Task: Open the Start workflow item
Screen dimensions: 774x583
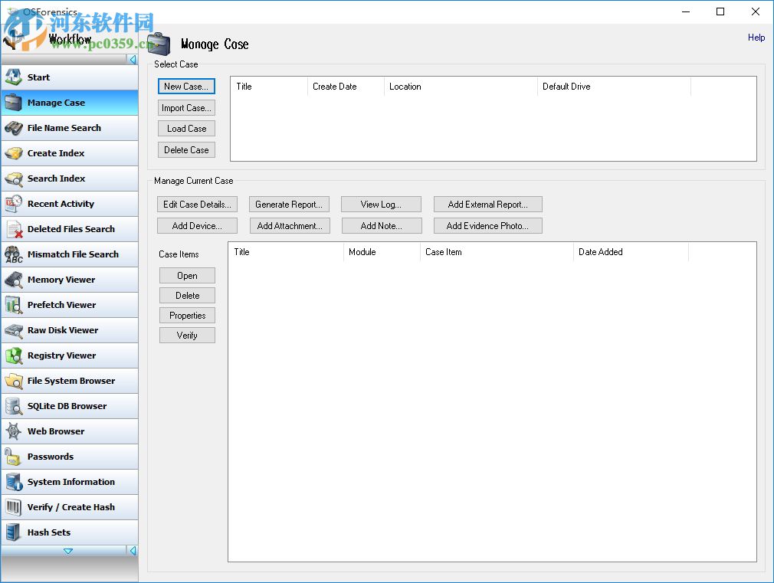Action: click(70, 77)
